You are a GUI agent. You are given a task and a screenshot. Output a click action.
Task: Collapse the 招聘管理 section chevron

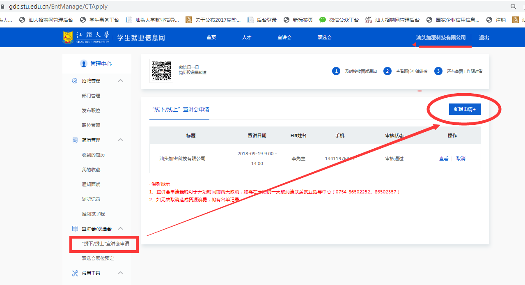coord(121,81)
